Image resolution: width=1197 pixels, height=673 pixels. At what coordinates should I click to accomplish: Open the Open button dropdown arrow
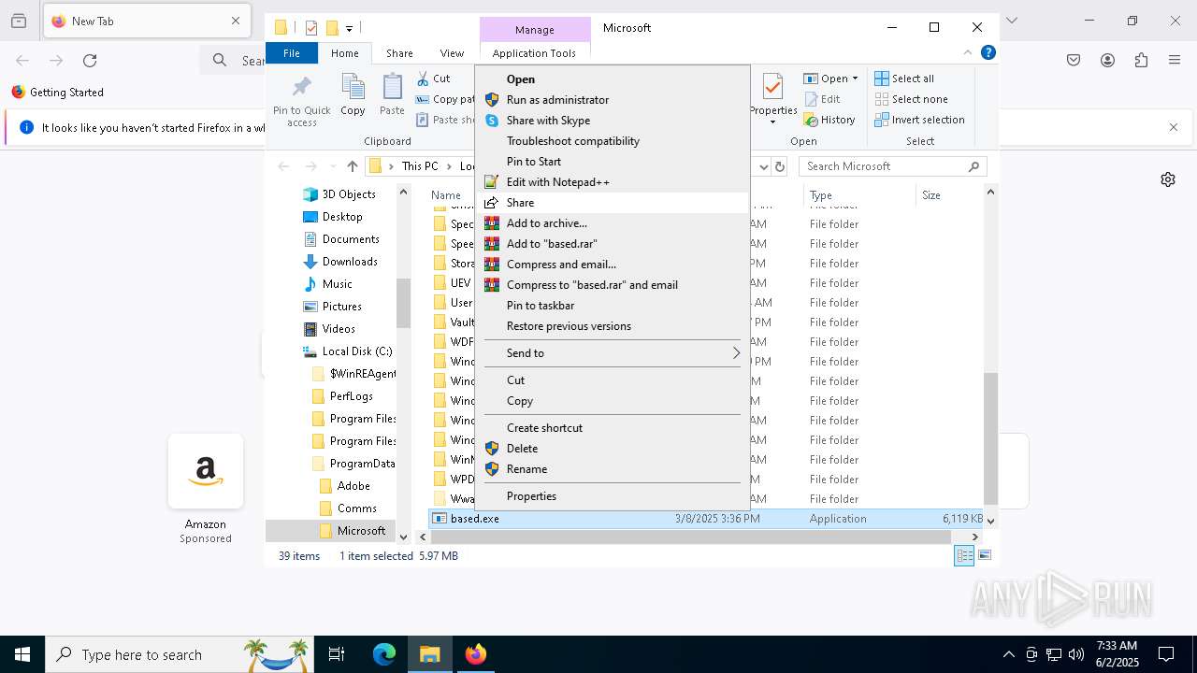[x=855, y=79]
